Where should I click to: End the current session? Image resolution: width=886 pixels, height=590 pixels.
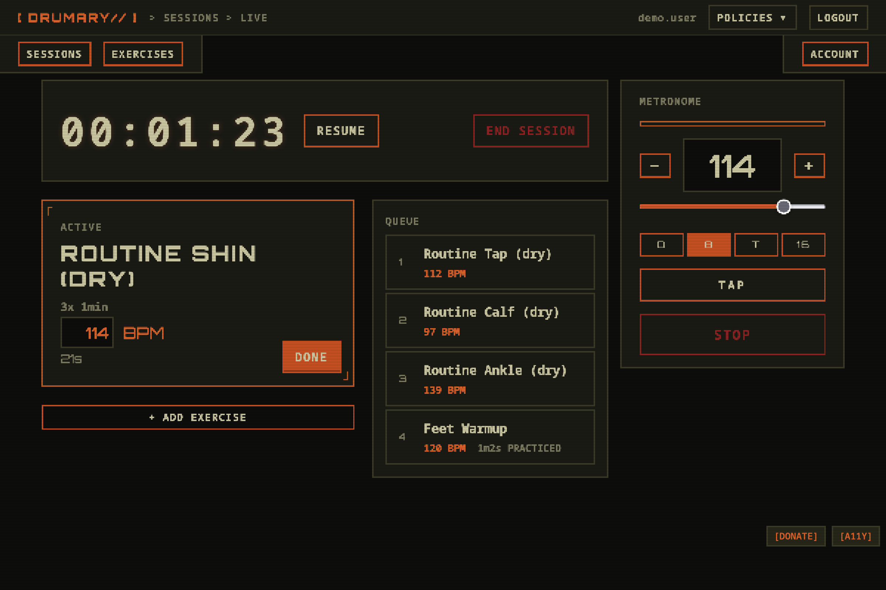[531, 131]
